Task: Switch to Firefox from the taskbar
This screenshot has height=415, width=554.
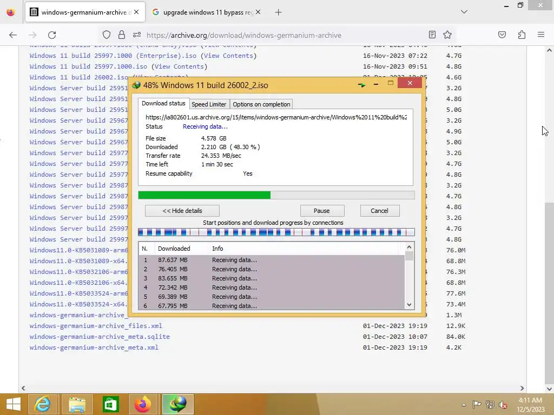Action: (143, 404)
